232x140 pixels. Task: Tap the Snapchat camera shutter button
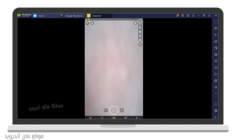pos(114,110)
